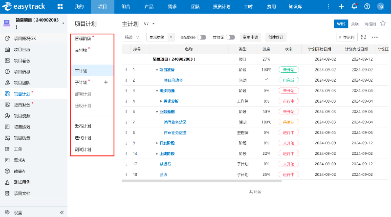Open the 项目启动会 task link

(173, 80)
